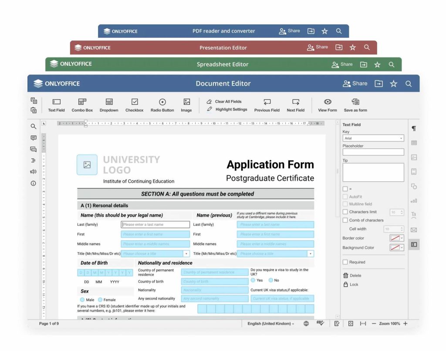Screen dimensions: 446x351
Task: Click the View Form eye icon
Action: click(x=328, y=102)
